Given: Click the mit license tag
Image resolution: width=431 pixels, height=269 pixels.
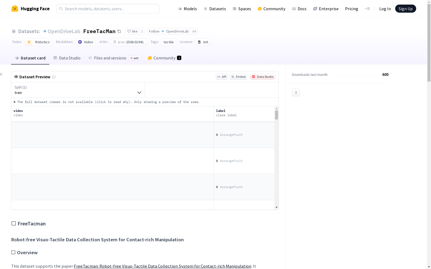Looking at the screenshot, I should click(x=203, y=42).
